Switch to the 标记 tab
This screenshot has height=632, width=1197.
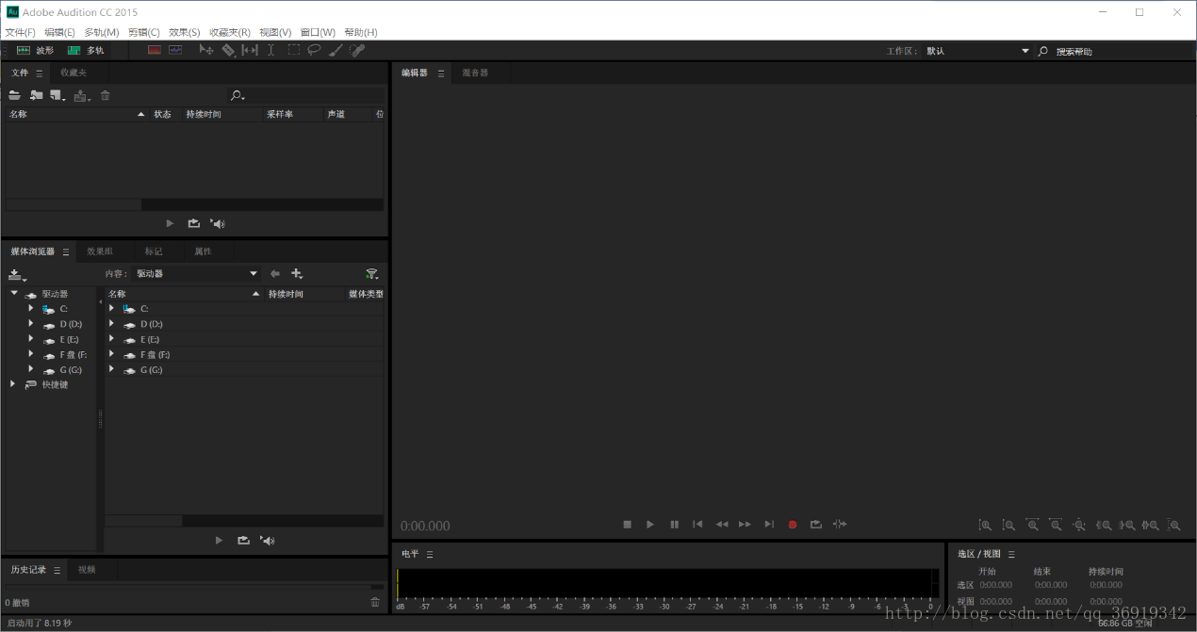click(154, 251)
